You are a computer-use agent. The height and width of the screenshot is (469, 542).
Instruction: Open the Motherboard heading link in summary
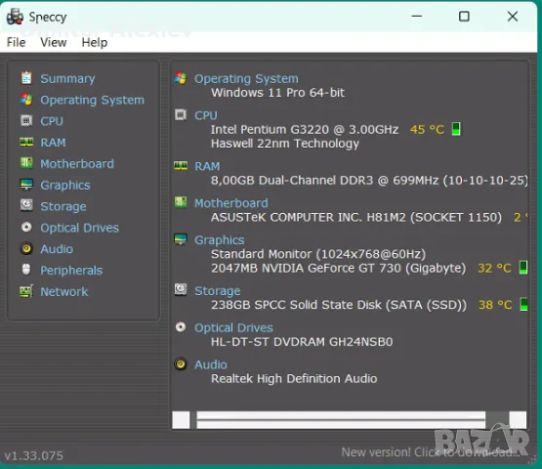[230, 202]
